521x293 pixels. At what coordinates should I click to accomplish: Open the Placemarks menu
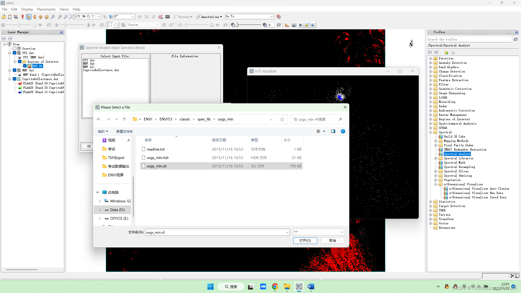46,9
